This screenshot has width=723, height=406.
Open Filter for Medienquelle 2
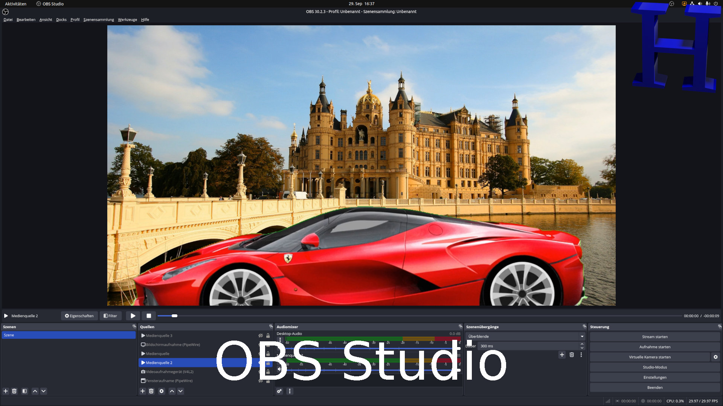coord(111,316)
